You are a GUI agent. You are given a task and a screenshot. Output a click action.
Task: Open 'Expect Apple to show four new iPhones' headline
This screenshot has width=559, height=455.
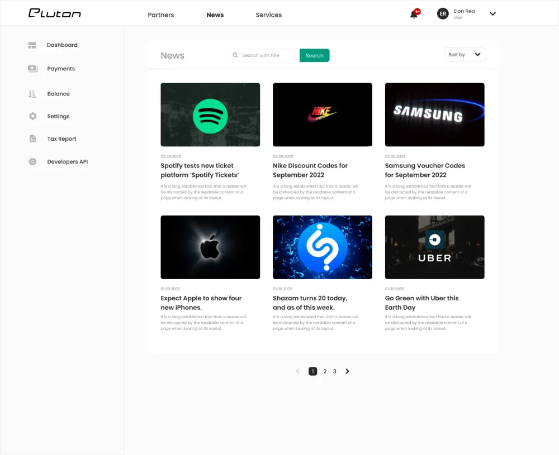click(x=201, y=303)
